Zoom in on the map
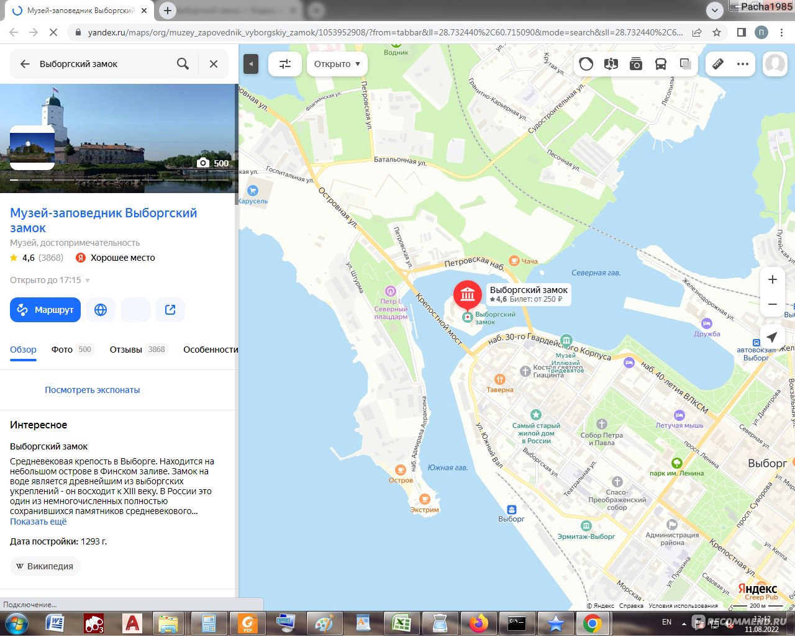The height and width of the screenshot is (637, 795). tap(773, 279)
